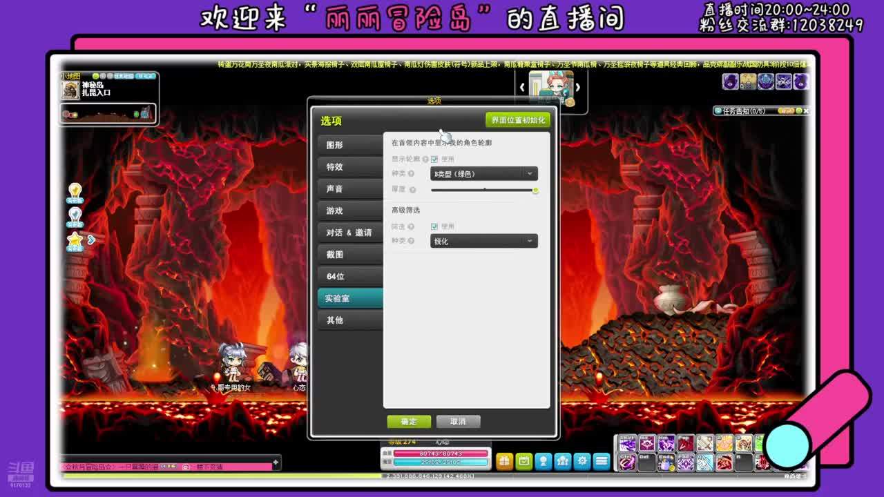Click the chat input bar
This screenshot has width=884, height=497.
[166, 467]
